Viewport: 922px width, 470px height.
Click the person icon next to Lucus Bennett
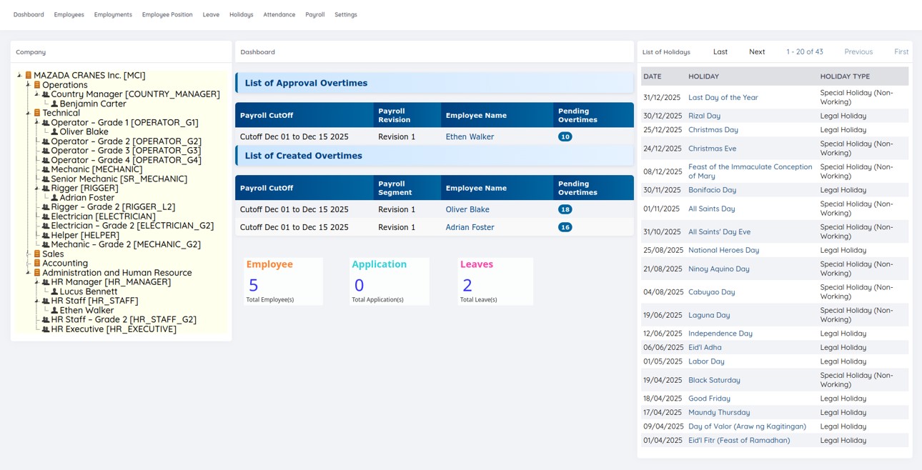pos(54,292)
